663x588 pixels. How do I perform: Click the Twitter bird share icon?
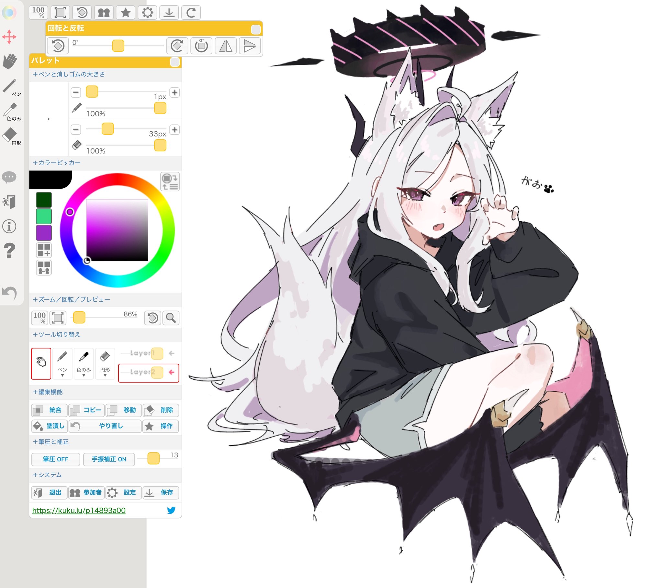[x=171, y=510]
